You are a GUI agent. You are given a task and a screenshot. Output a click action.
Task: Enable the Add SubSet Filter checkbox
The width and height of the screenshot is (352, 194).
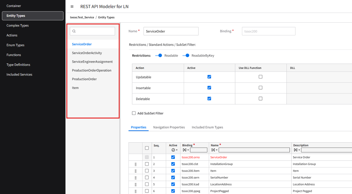(134, 113)
